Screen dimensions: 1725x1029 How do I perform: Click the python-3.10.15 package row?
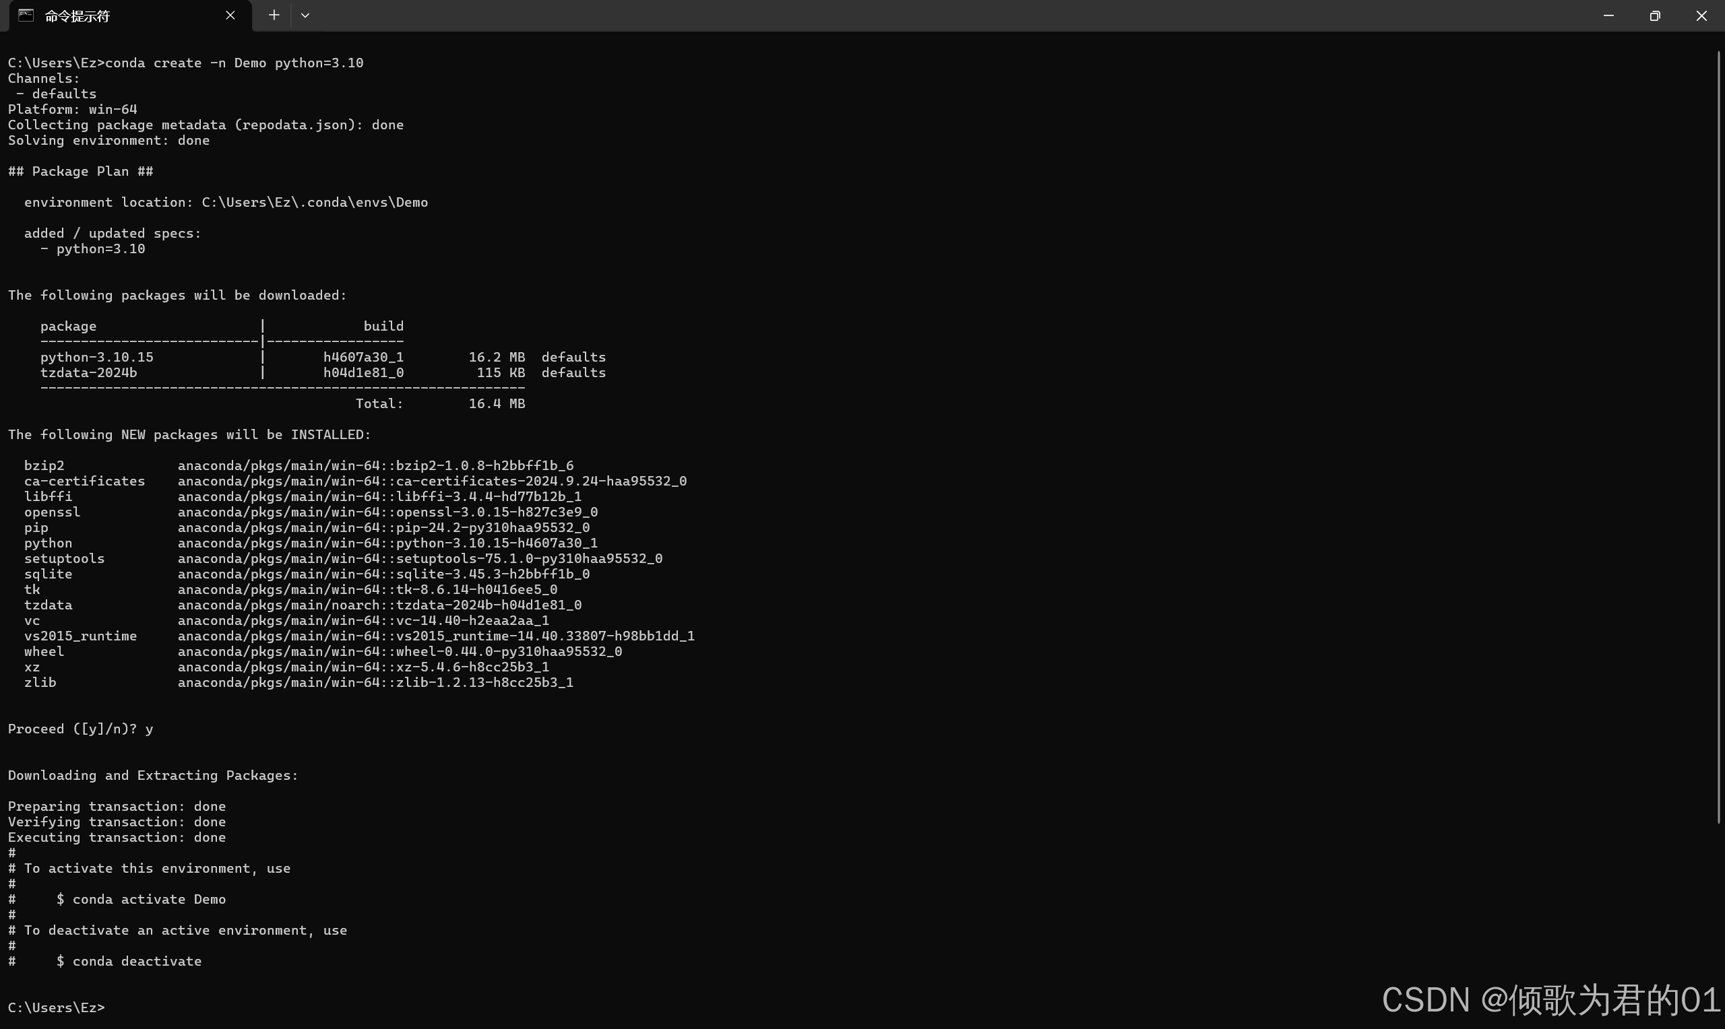point(96,357)
